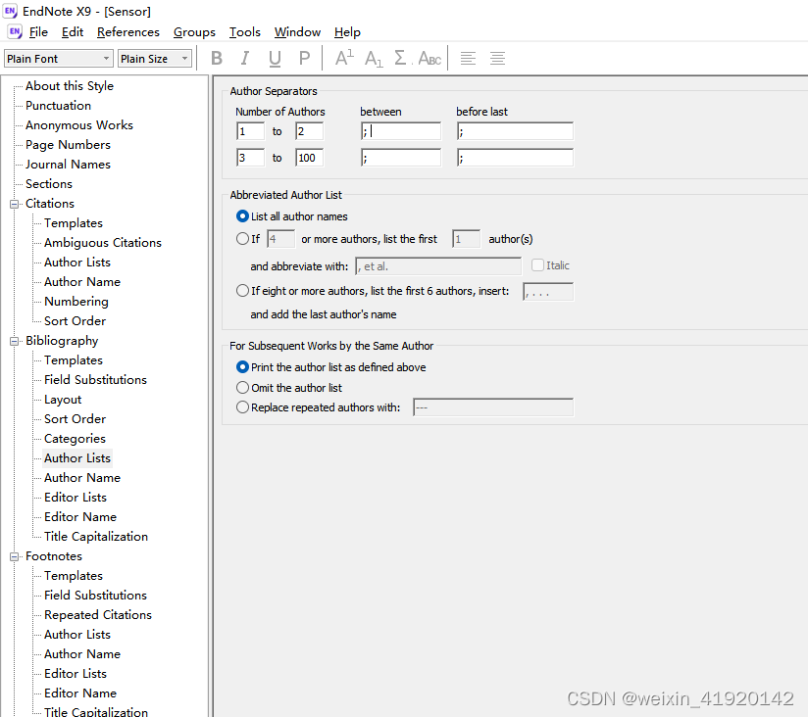
Task: Click number of authors field showing 100
Action: (309, 158)
